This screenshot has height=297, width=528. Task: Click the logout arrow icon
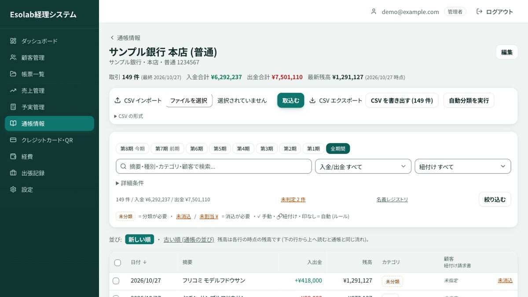click(480, 11)
